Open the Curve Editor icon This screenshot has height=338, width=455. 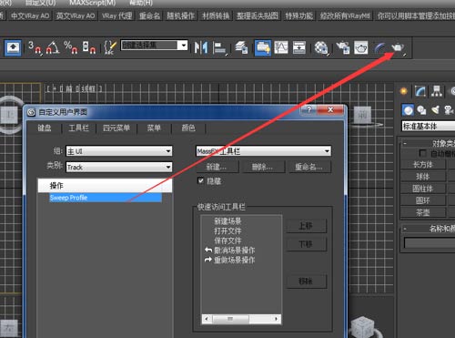tap(281, 47)
